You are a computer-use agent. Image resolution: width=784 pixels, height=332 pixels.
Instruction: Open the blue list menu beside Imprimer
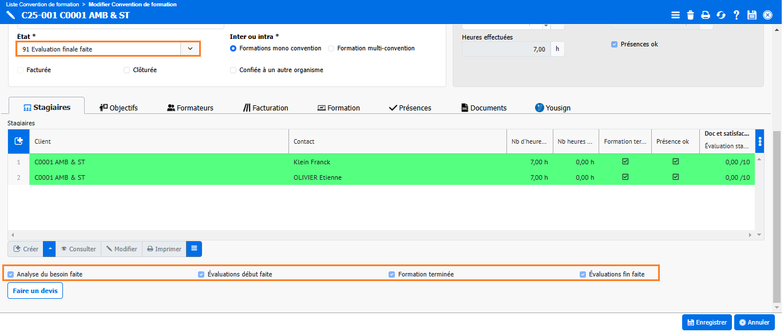pyautogui.click(x=194, y=249)
